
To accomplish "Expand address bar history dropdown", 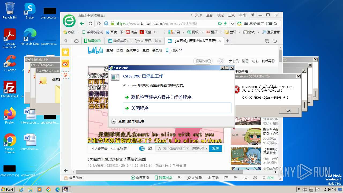I will [232, 24].
